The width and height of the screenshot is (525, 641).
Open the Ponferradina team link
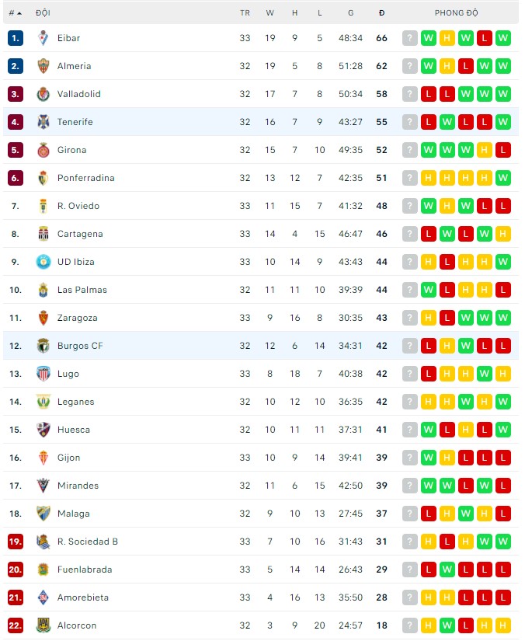click(85, 178)
